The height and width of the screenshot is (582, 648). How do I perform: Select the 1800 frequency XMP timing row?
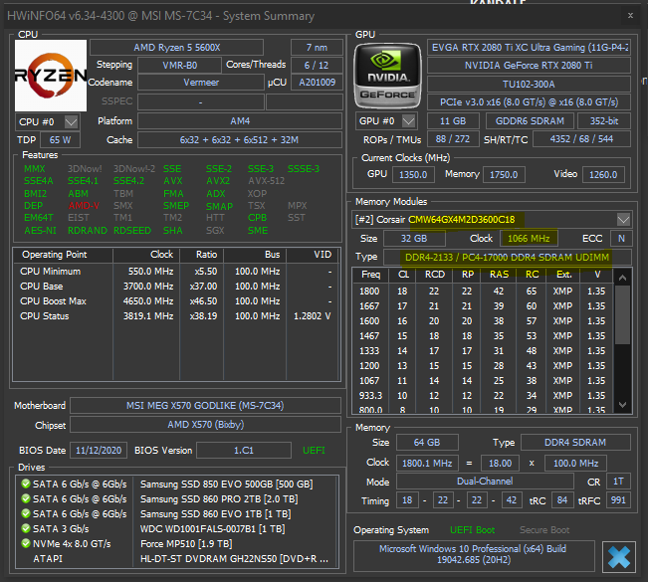483,291
